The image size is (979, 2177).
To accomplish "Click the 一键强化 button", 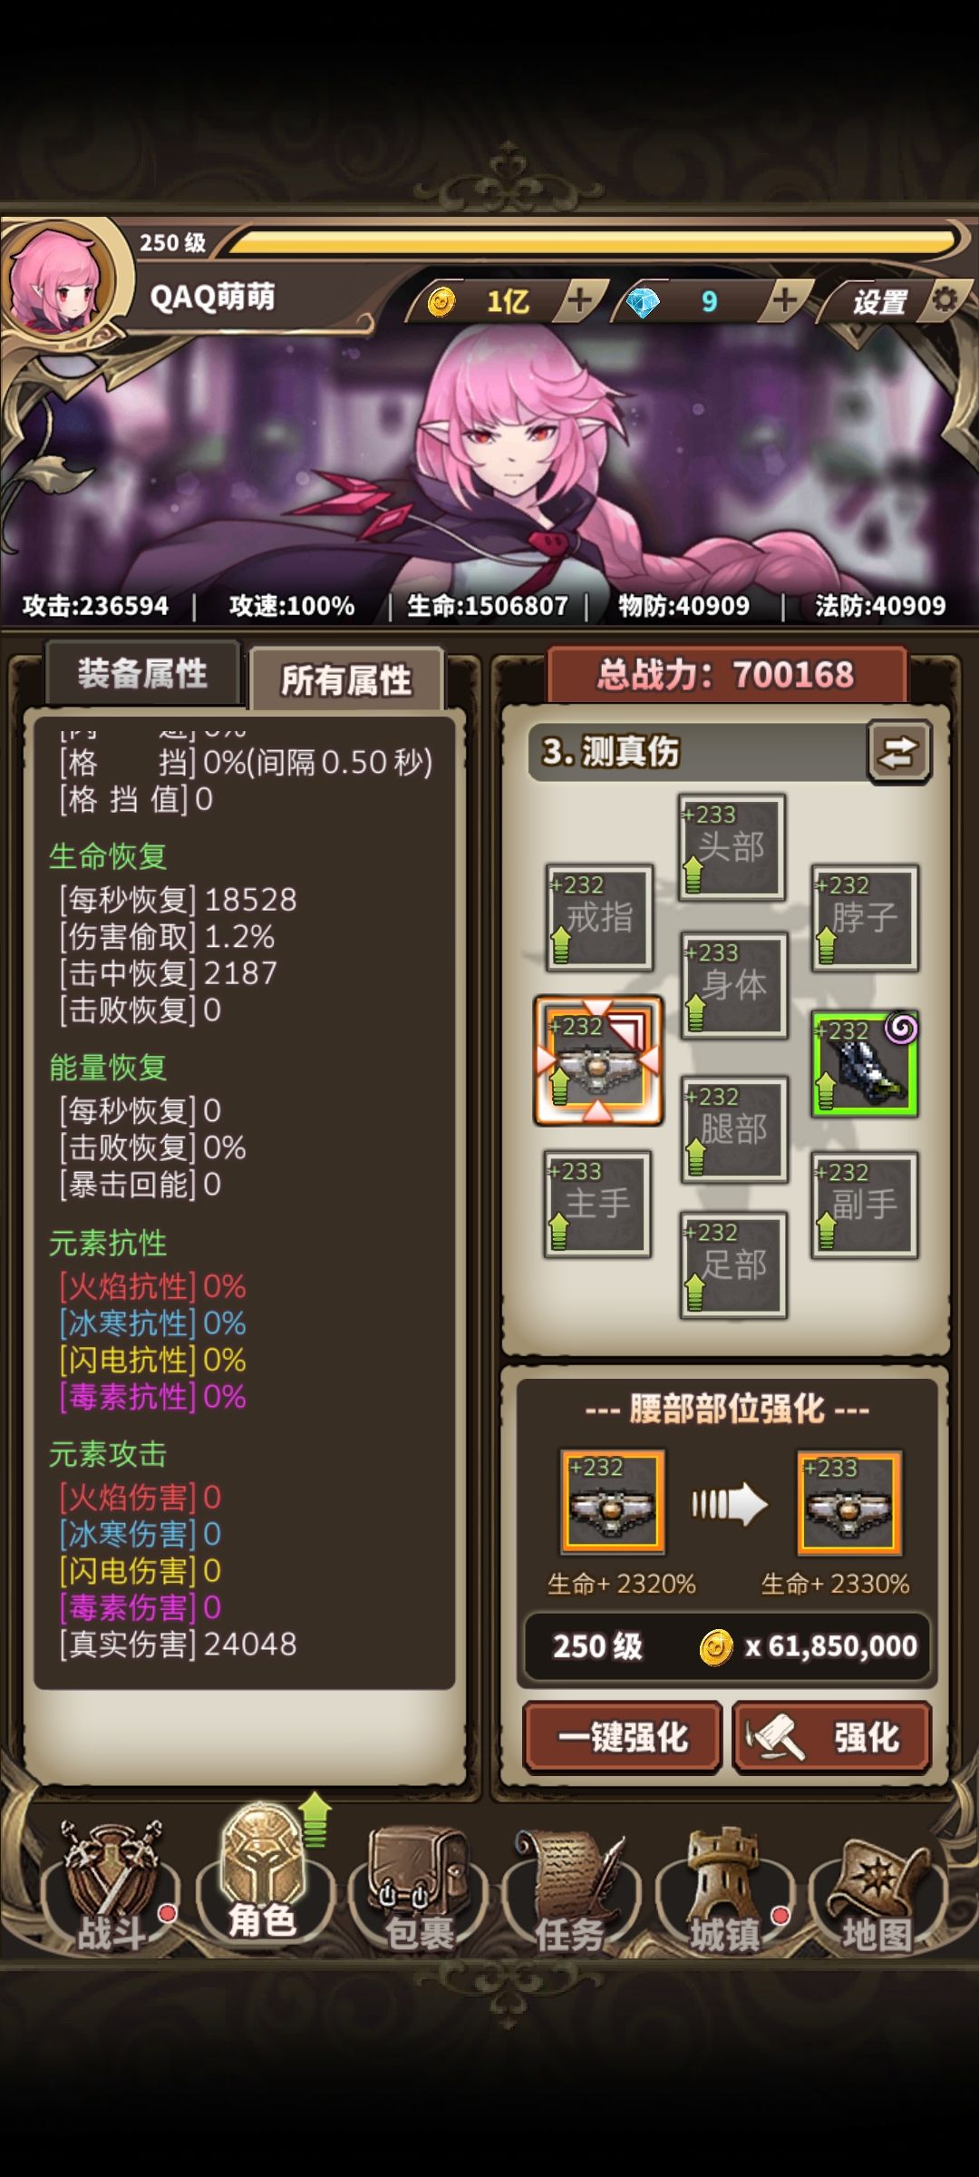I will [623, 1737].
